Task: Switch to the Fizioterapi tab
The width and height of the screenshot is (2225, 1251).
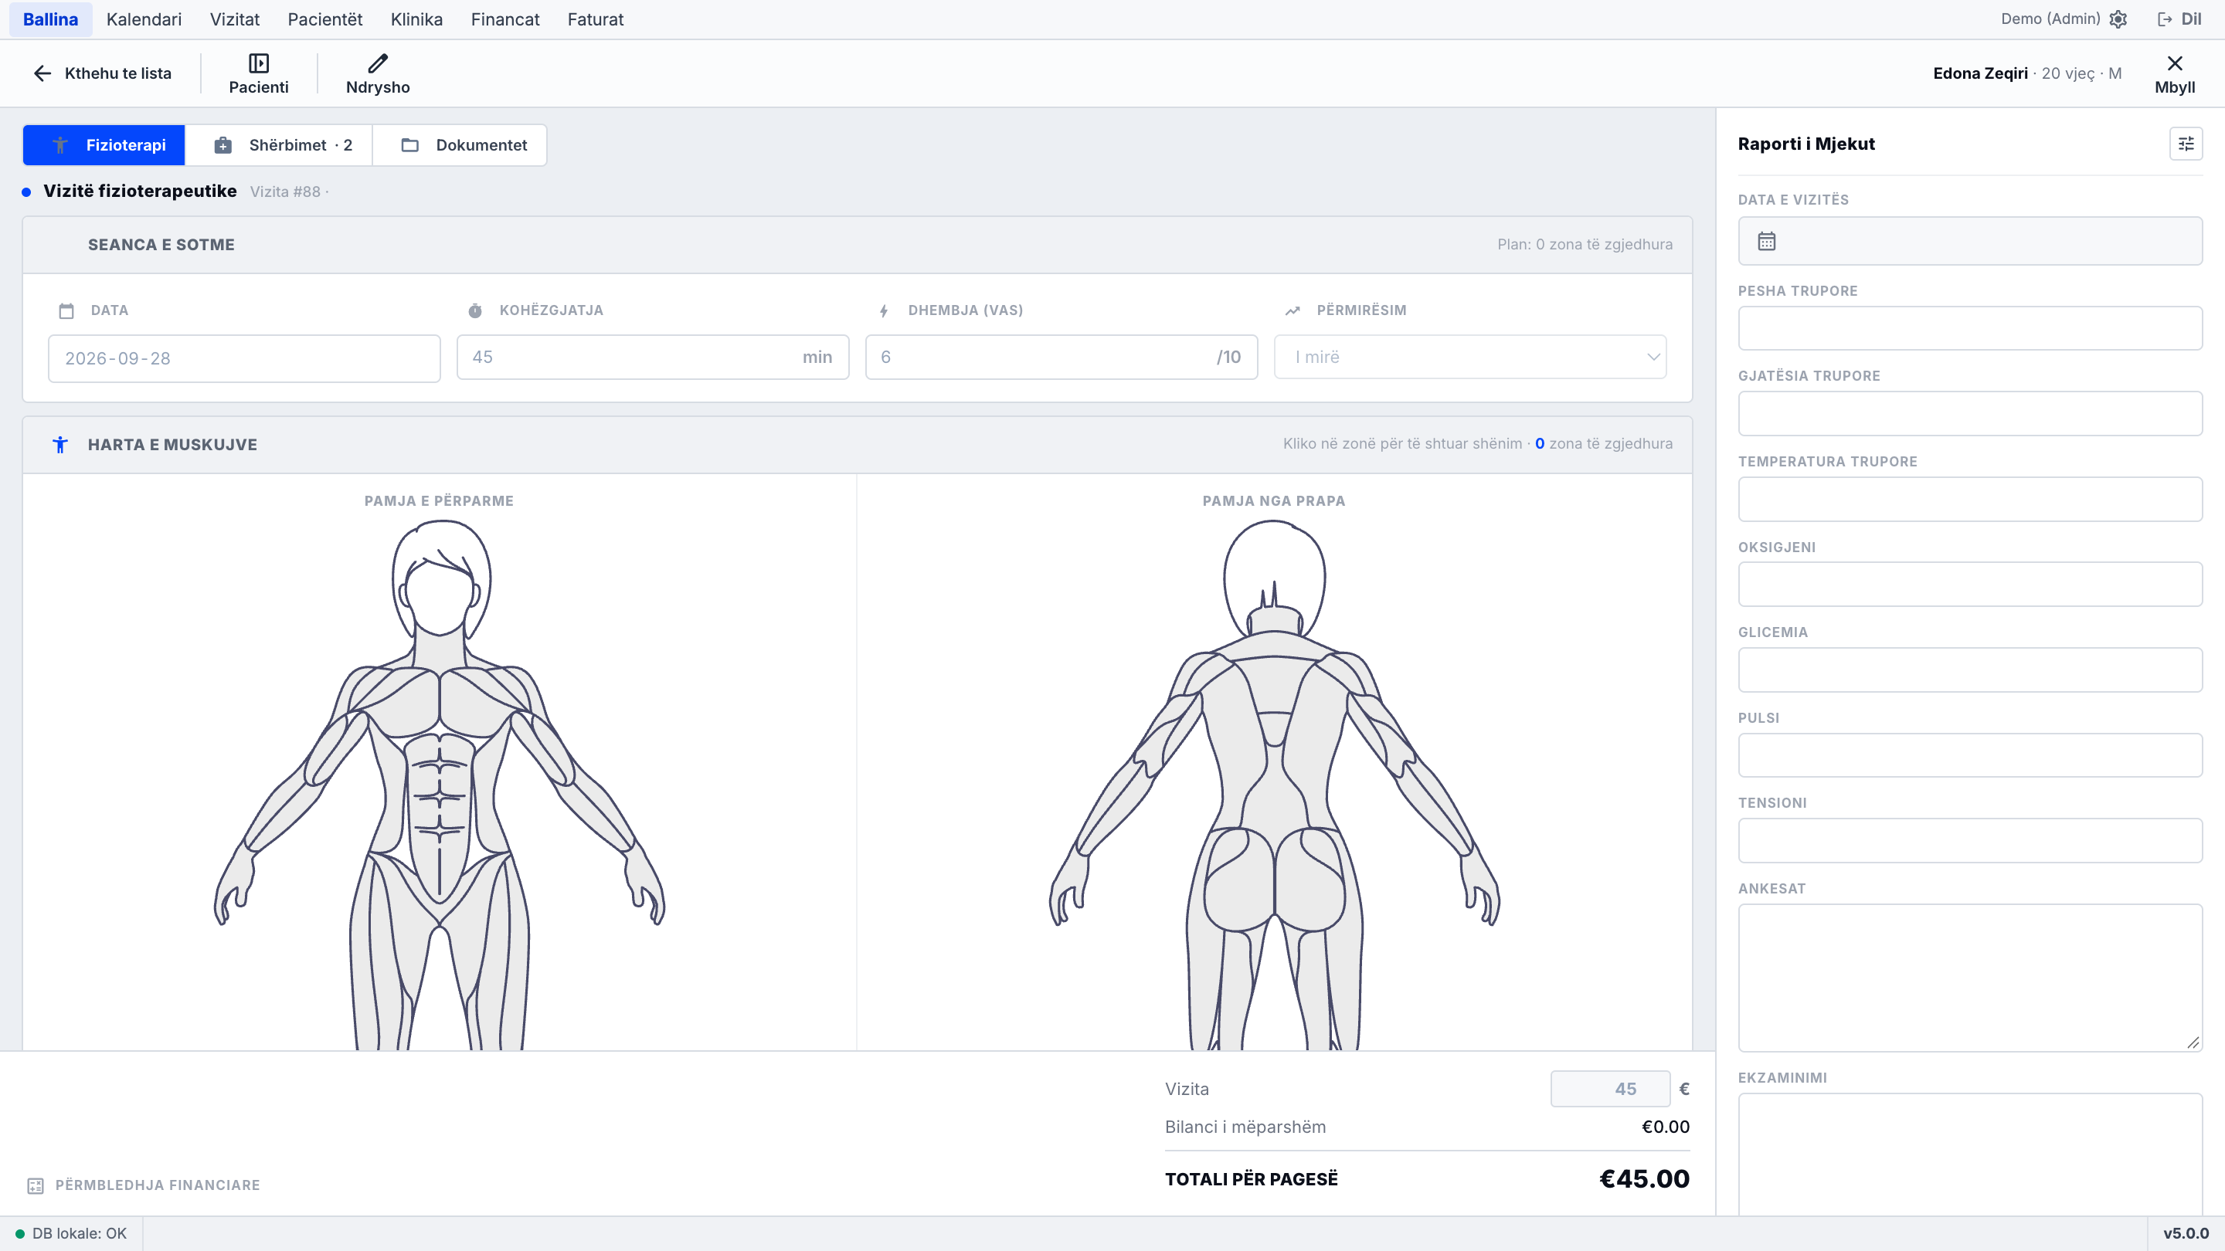Action: click(x=104, y=145)
